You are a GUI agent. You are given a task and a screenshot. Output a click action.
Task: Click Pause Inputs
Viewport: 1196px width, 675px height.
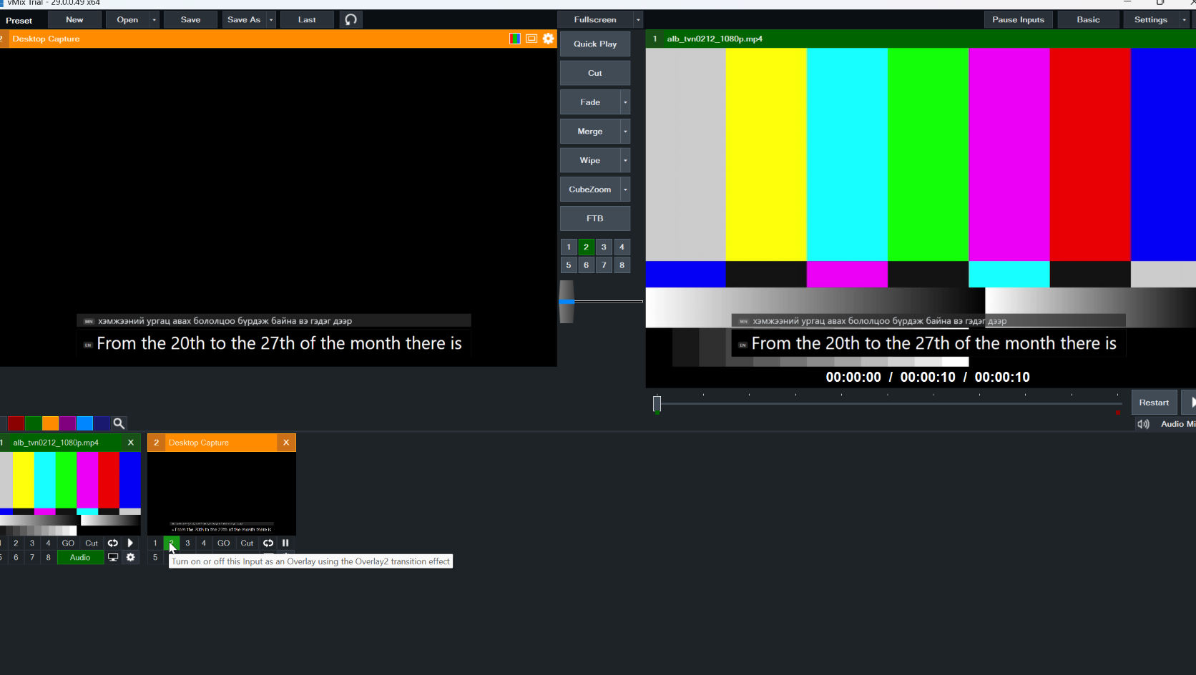click(1018, 19)
